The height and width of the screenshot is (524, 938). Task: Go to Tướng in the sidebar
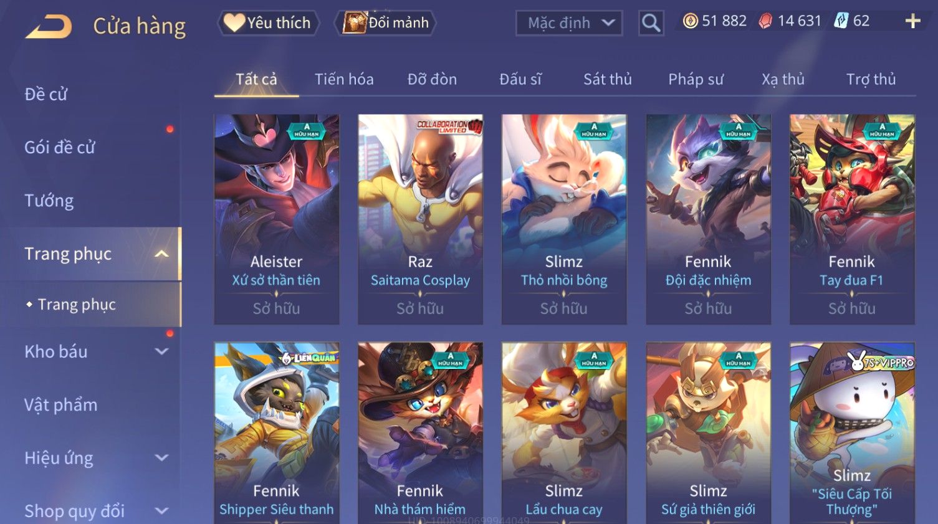point(49,201)
